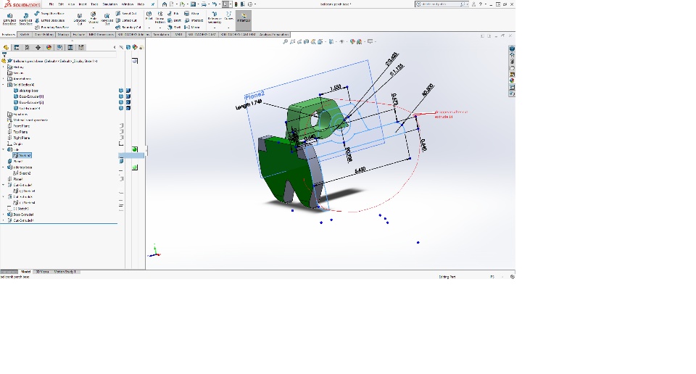Screen dimensions: 696x374
Task: Click green appearance sphere beside side feature
Action: [135, 149]
